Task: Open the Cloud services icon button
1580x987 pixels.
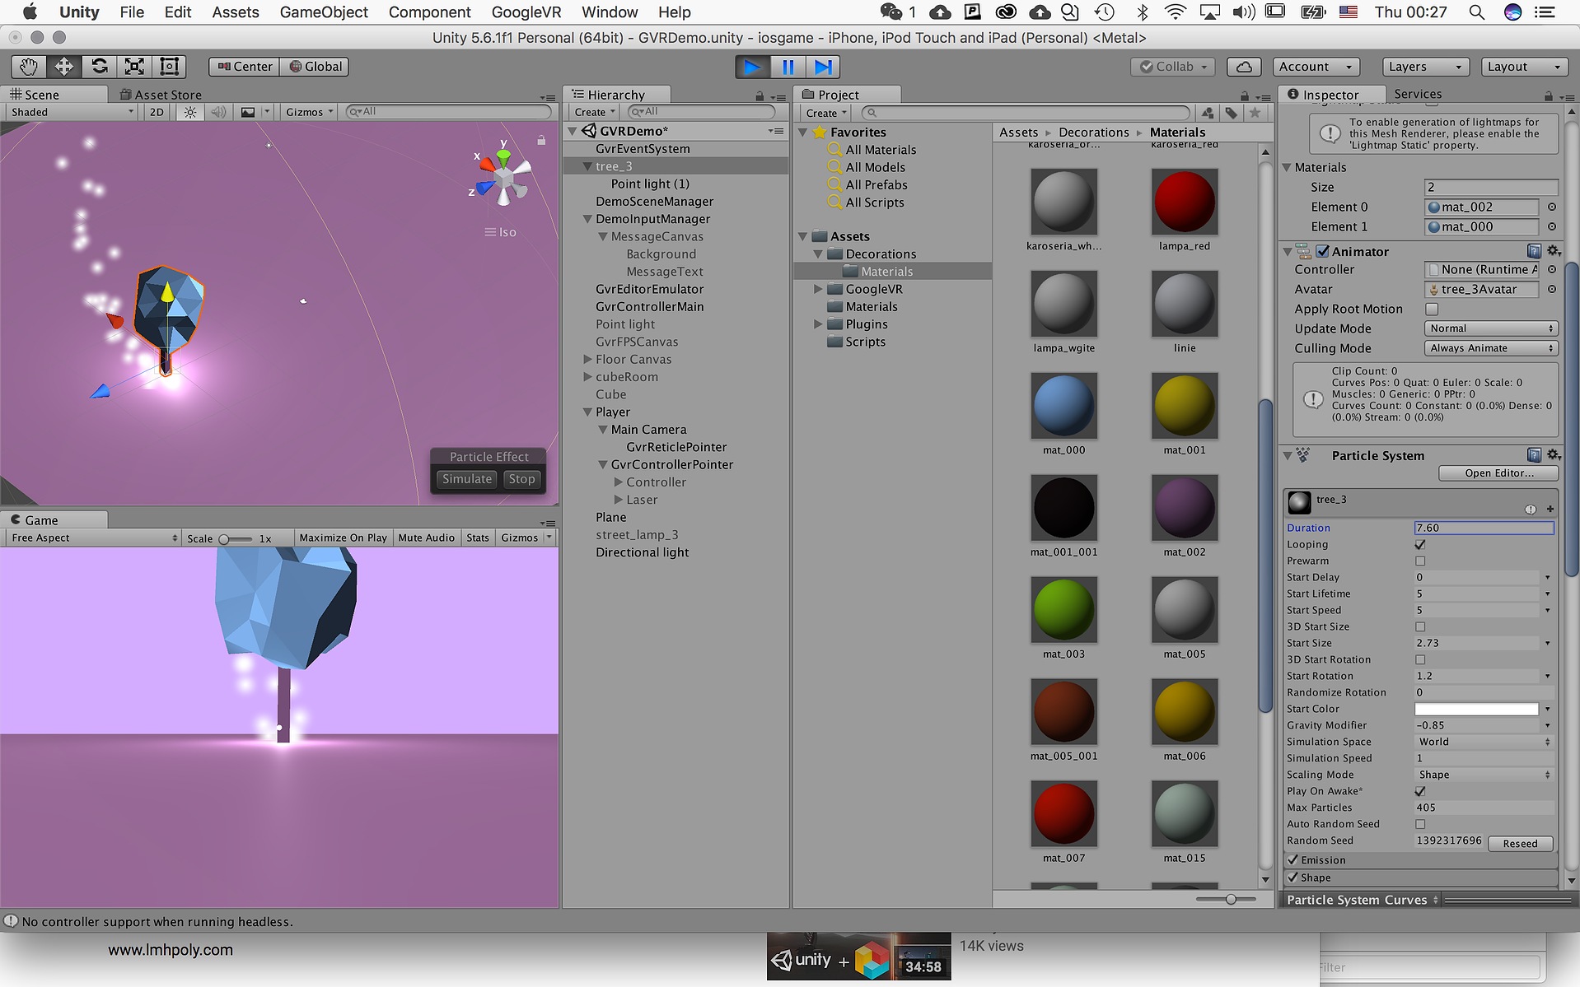Action: coord(1245,67)
